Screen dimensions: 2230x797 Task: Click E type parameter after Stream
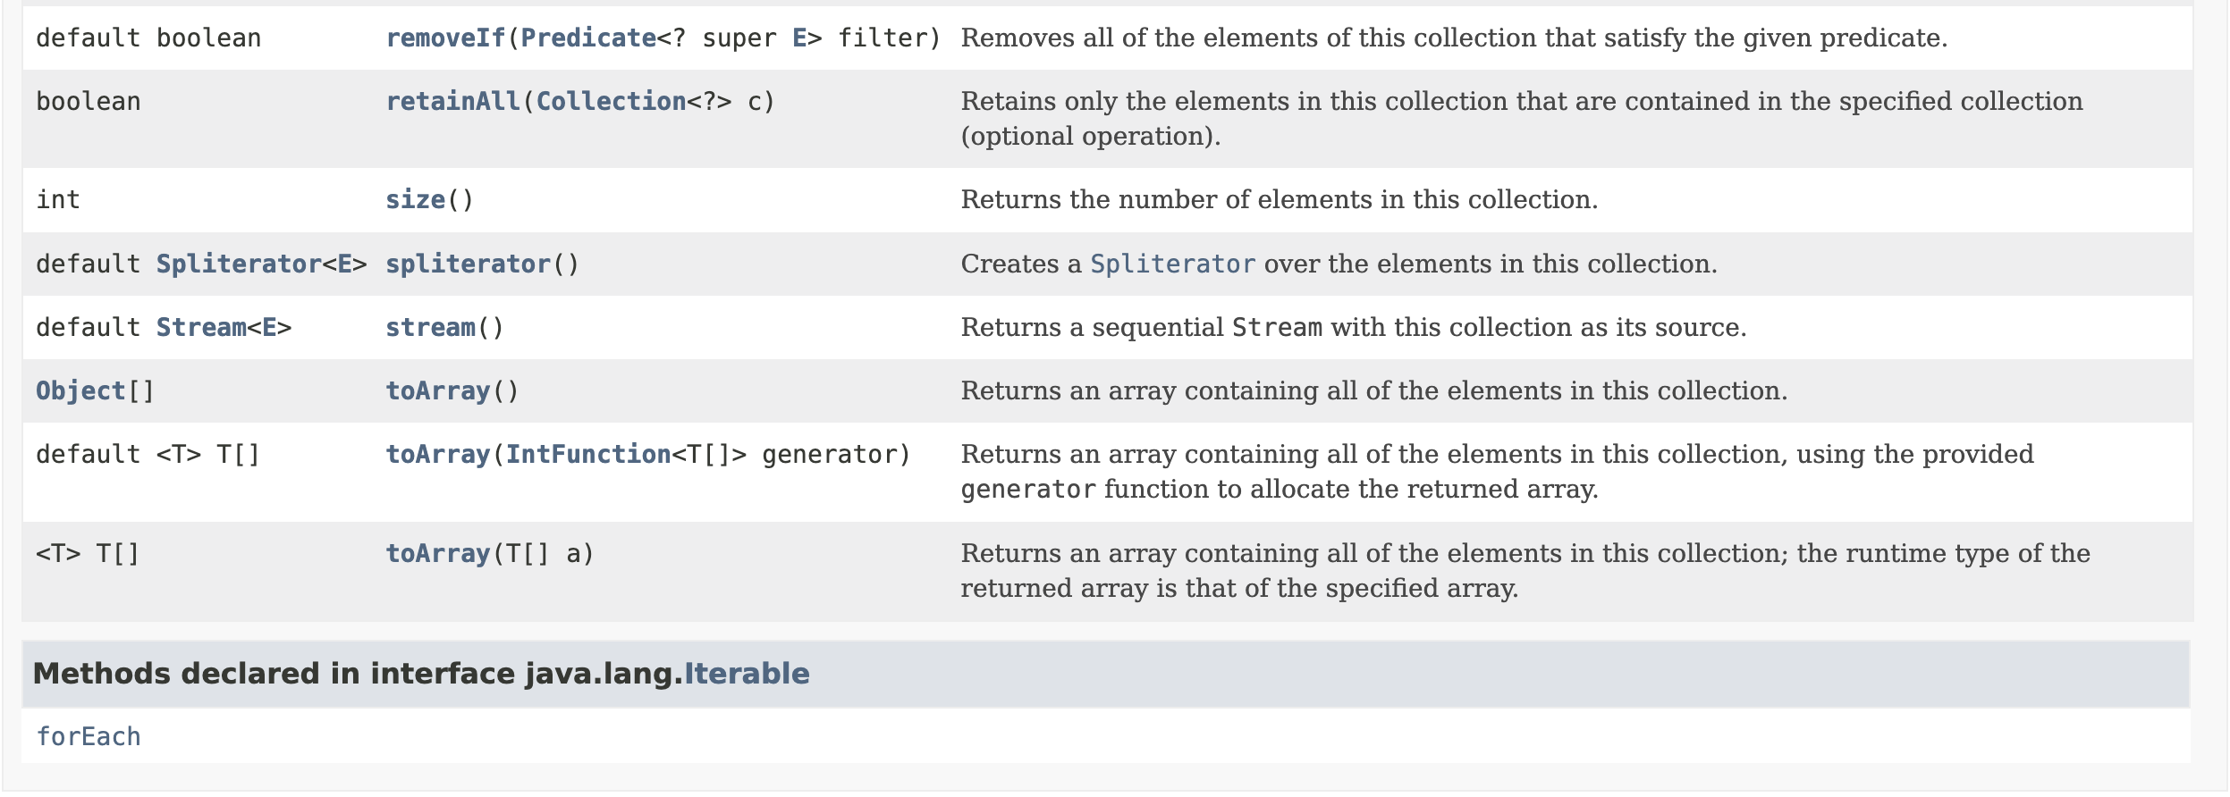coord(269,328)
